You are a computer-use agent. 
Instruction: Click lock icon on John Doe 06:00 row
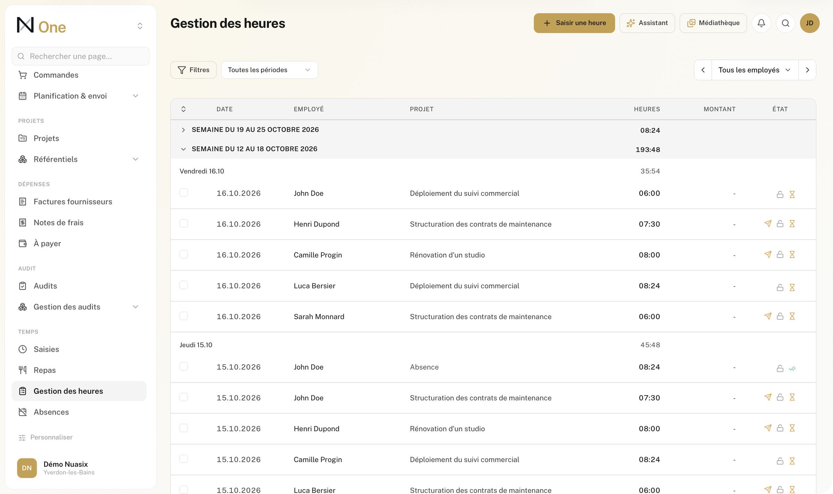[780, 194]
